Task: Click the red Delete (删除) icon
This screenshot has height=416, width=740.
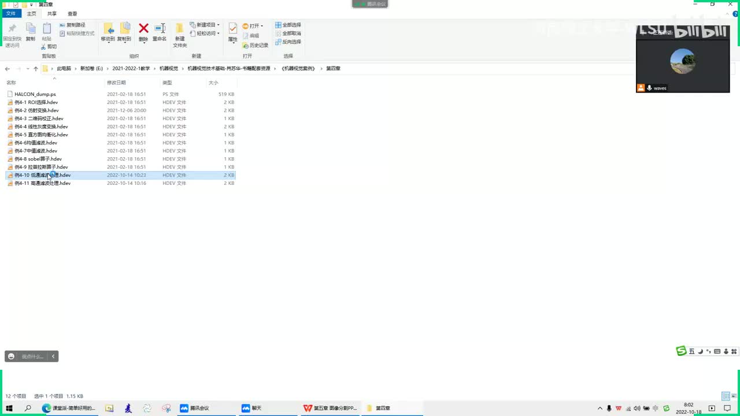Action: tap(143, 29)
